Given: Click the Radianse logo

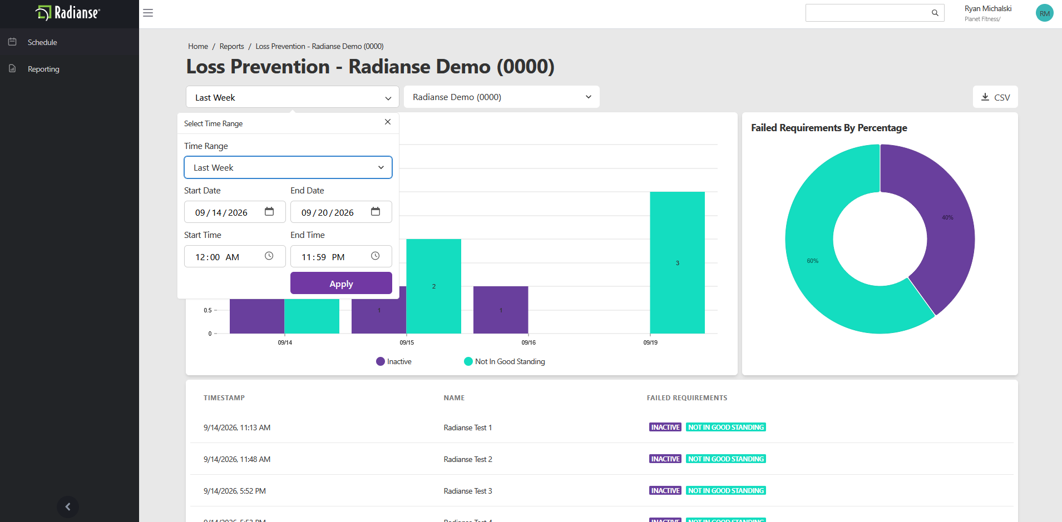Looking at the screenshot, I should (68, 13).
